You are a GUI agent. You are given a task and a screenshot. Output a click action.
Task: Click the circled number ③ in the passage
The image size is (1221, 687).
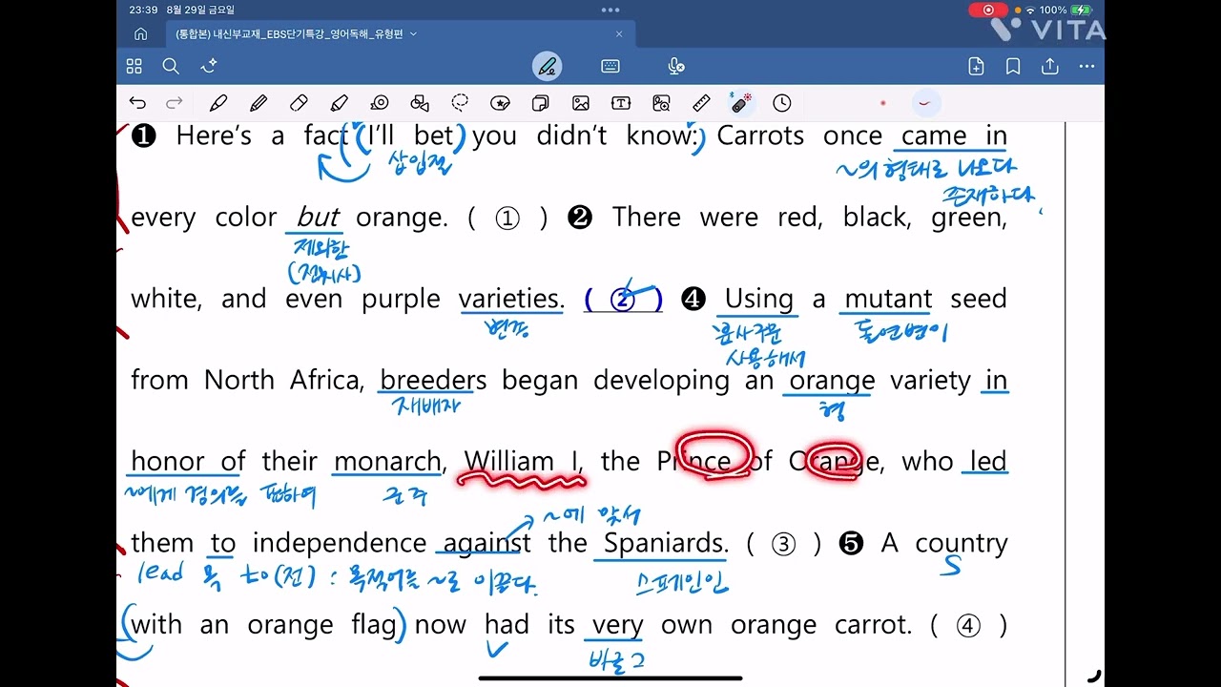pyautogui.click(x=783, y=543)
